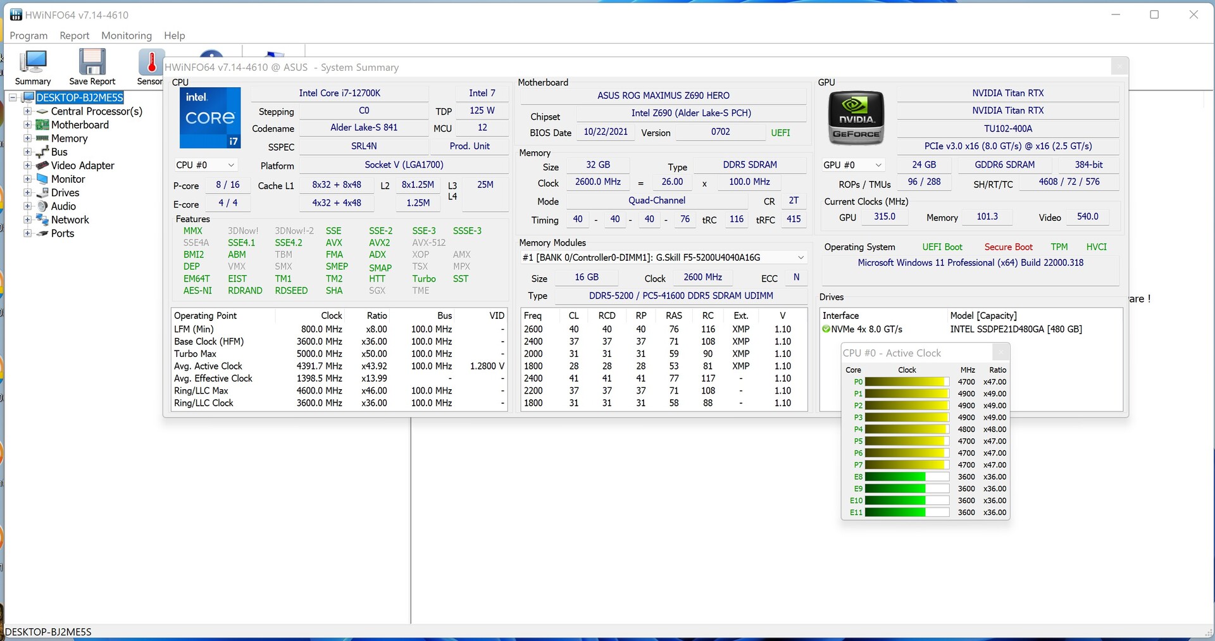Open the Monitoring menu

127,35
